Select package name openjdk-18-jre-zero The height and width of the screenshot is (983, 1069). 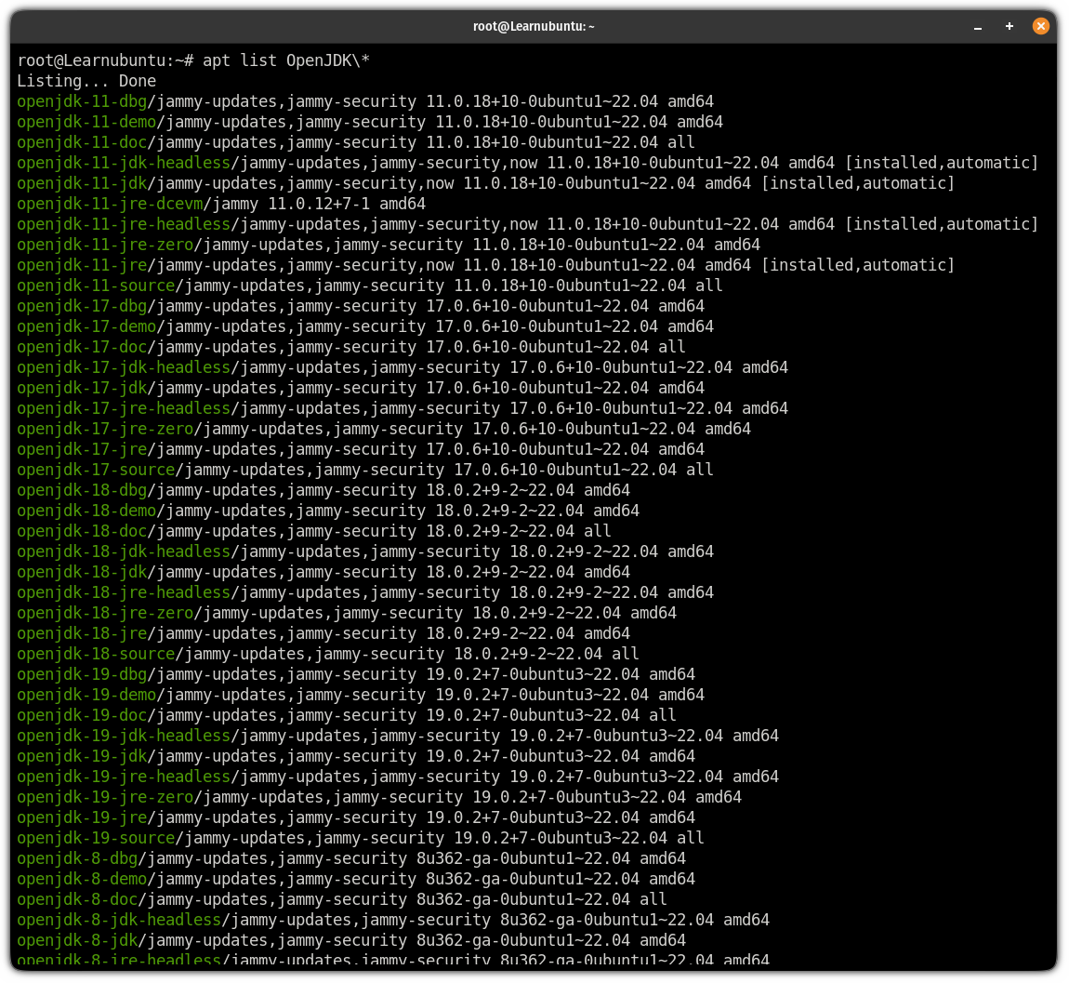coord(105,613)
